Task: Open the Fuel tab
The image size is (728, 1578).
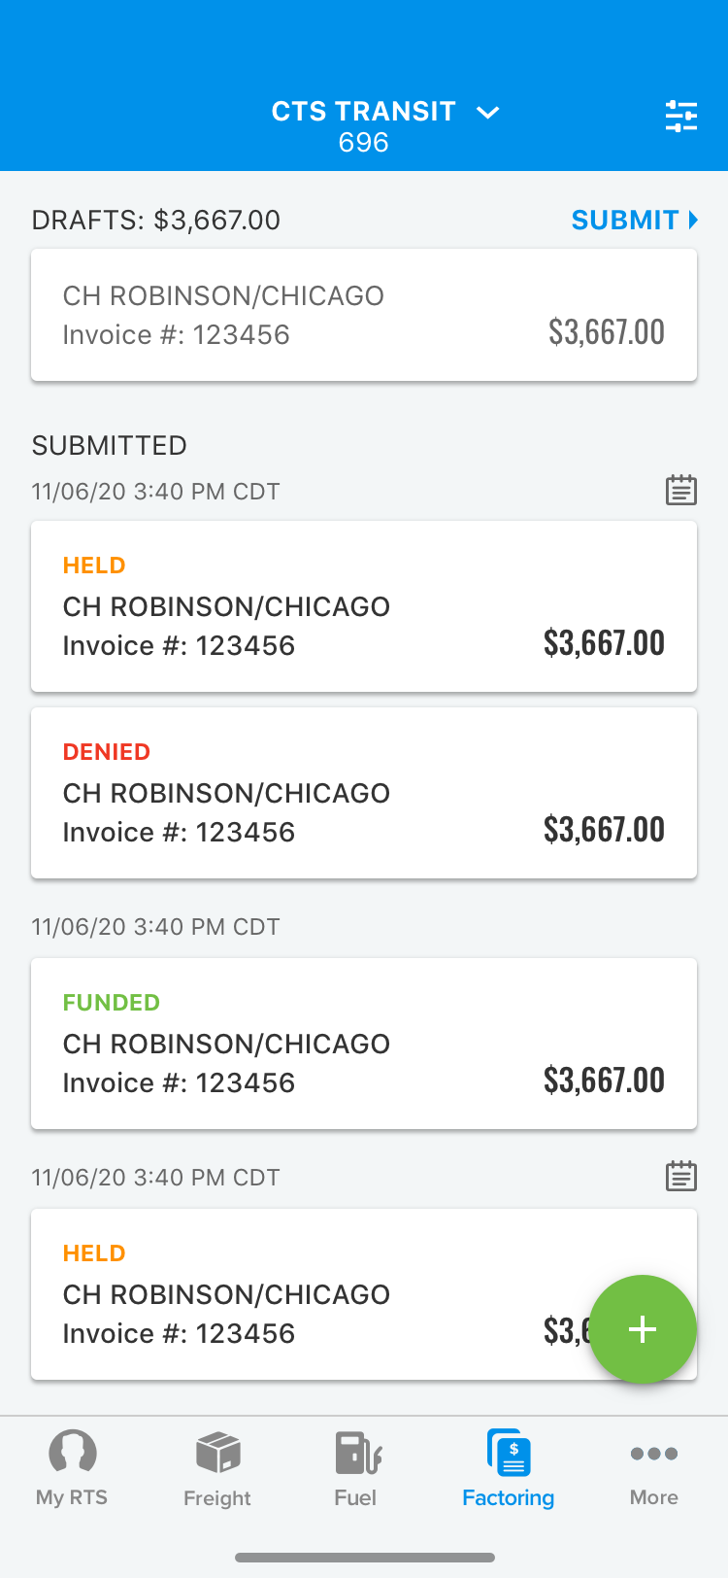Action: (x=355, y=1467)
